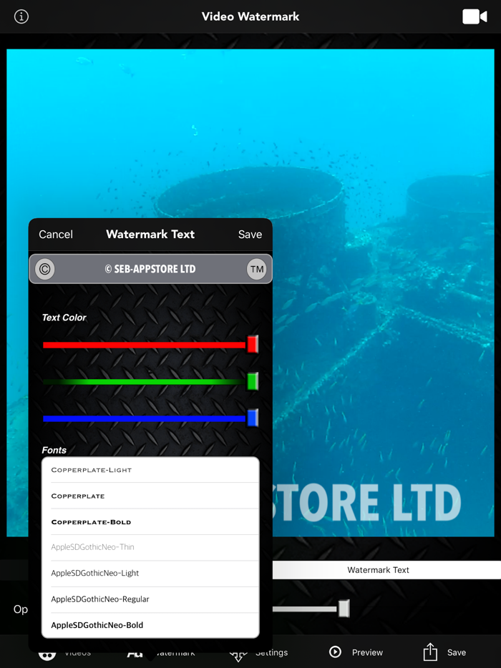Cancel the Watermark Text dialog
Screen dimensions: 501x668
[x=55, y=235]
